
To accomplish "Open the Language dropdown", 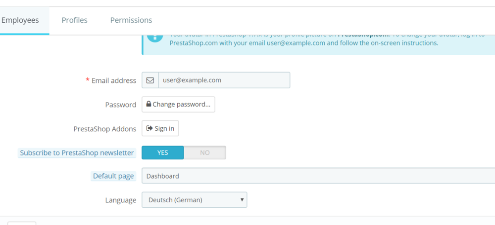I will click(194, 200).
